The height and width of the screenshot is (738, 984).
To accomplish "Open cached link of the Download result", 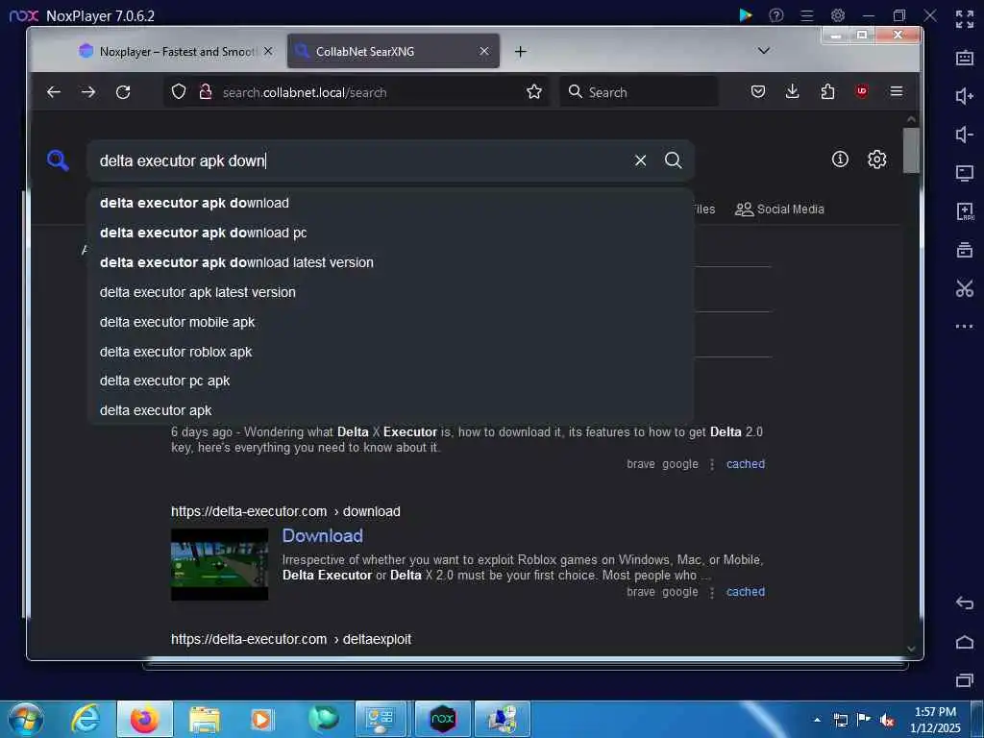I will (746, 592).
